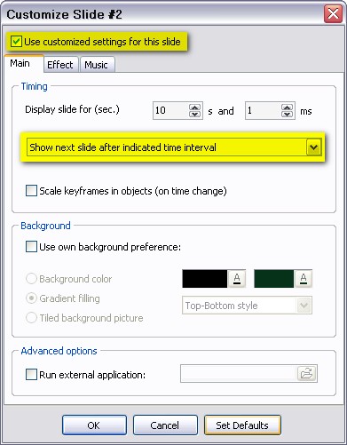Image resolution: width=347 pixels, height=445 pixels.
Task: Decrease seconds value with down arrow
Action: pos(194,114)
